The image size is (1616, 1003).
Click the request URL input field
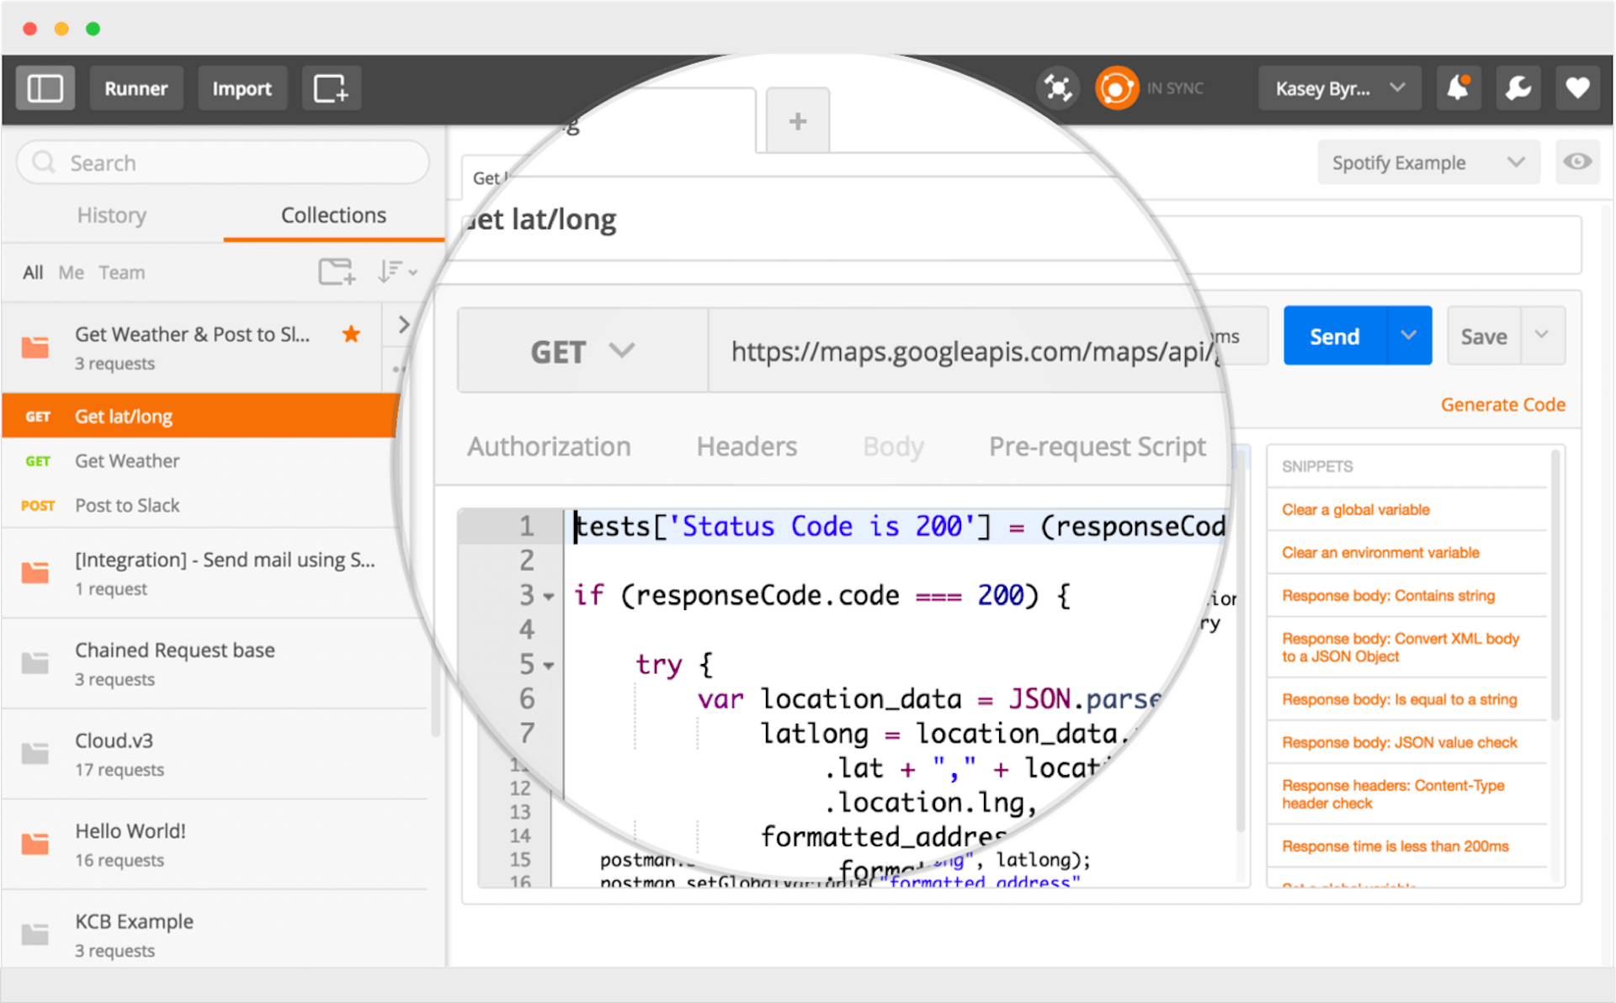point(968,351)
